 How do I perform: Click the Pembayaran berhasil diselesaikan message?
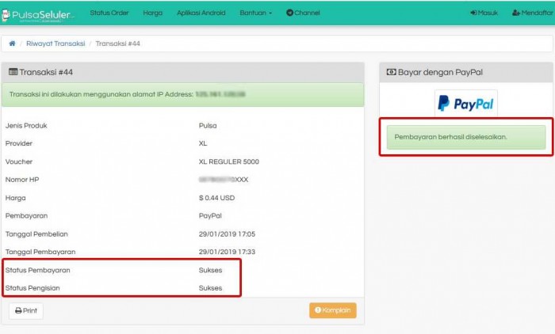466,137
